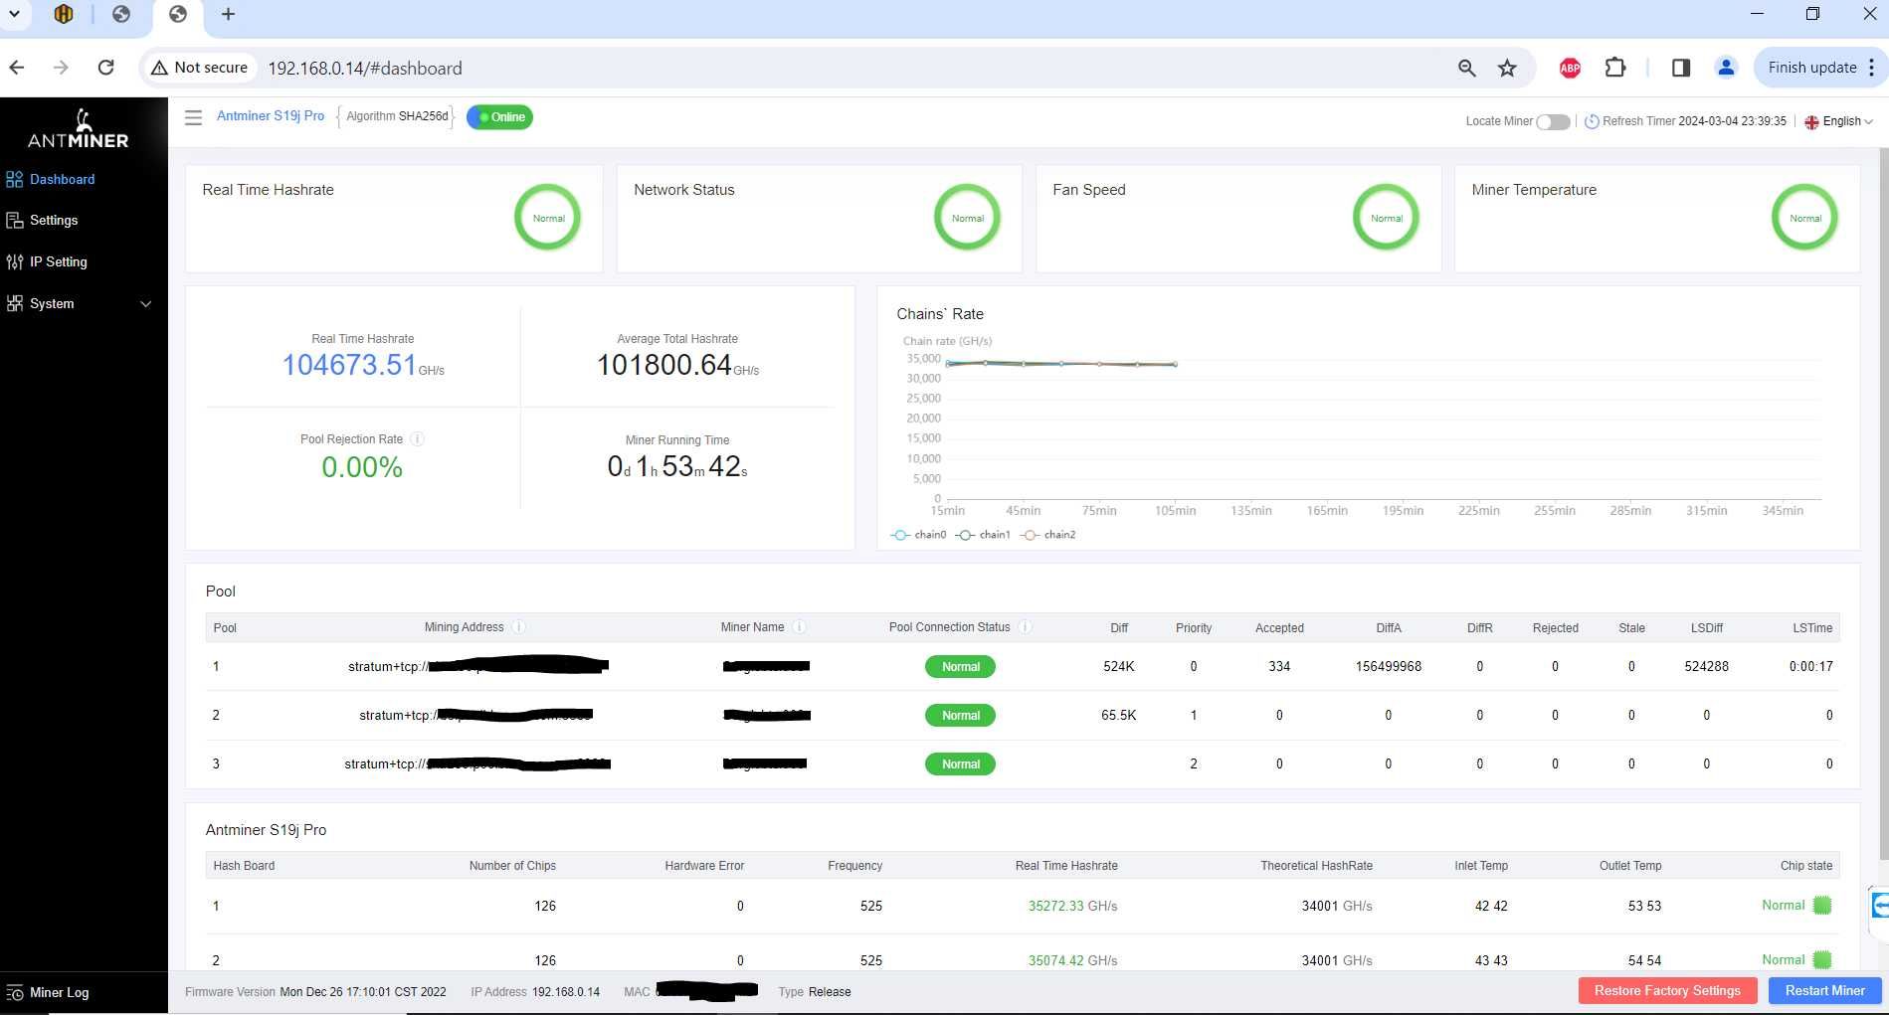Click the Online status badge
This screenshot has width=1889, height=1015.
coord(500,117)
